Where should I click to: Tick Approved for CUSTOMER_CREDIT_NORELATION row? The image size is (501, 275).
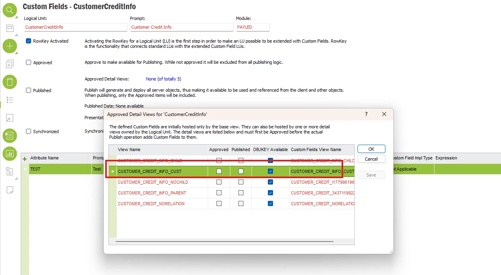tap(219, 204)
